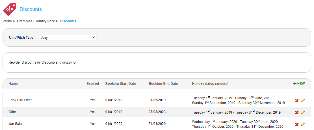This screenshot has width=314, height=130.
Task: Click the Expired column header
Action: (93, 84)
